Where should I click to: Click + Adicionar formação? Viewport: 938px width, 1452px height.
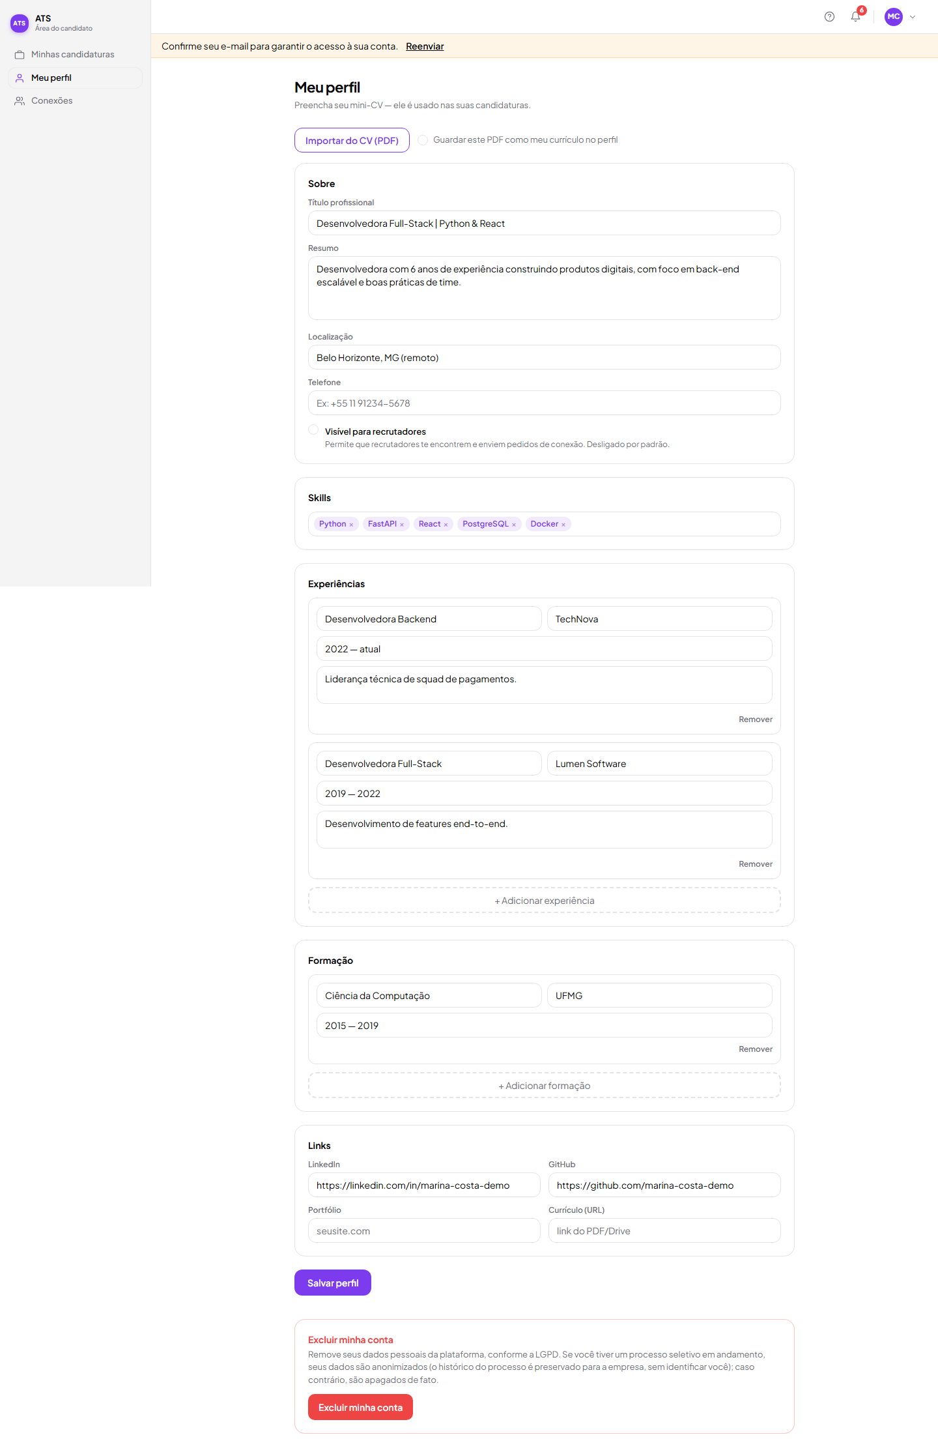tap(545, 1085)
